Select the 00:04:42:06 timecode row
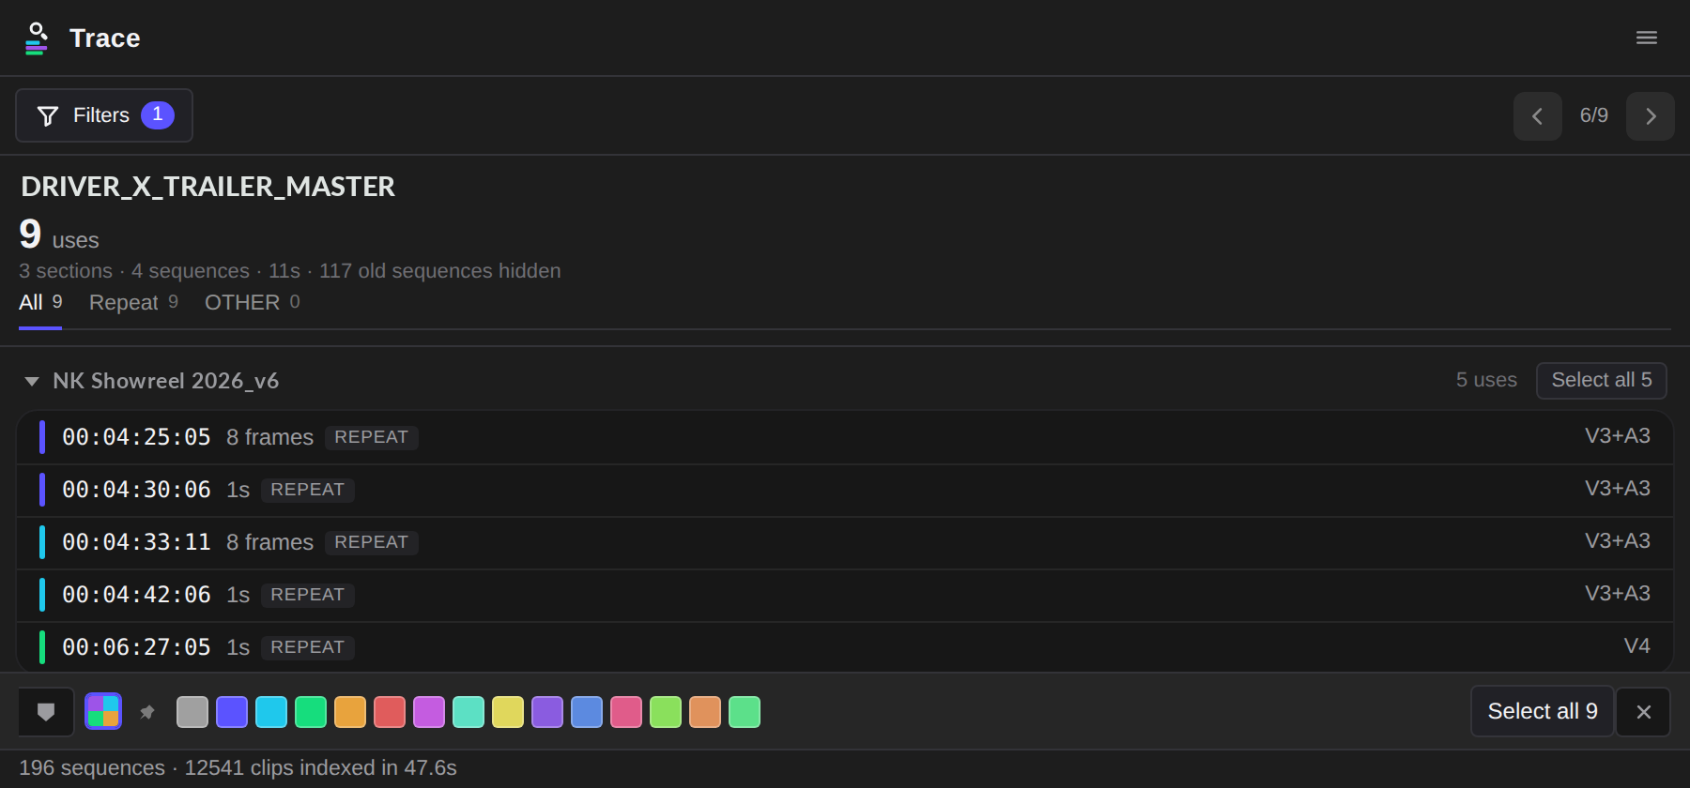Viewport: 1690px width, 788px height. pyautogui.click(x=845, y=595)
